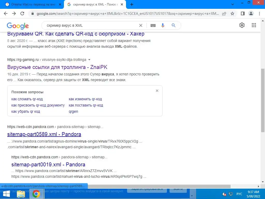Image resolution: width=265 pixels, height=199 pixels.
Task: Open the browser side panel
Action: [x=243, y=13]
